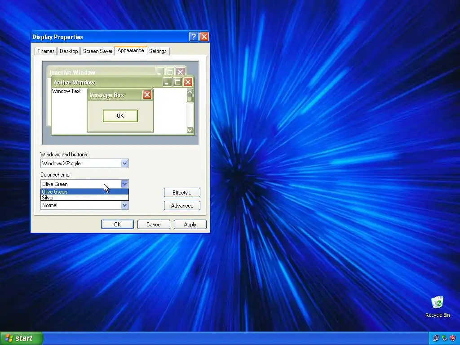Image resolution: width=460 pixels, height=345 pixels.
Task: Open Advanced appearance settings
Action: (x=182, y=206)
